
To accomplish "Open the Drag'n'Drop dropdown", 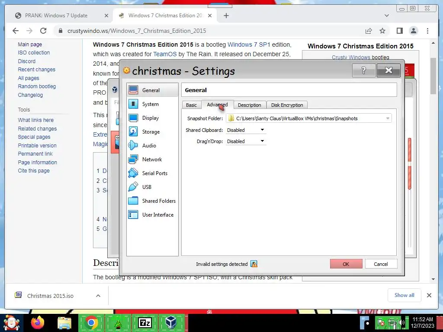I will (x=246, y=141).
